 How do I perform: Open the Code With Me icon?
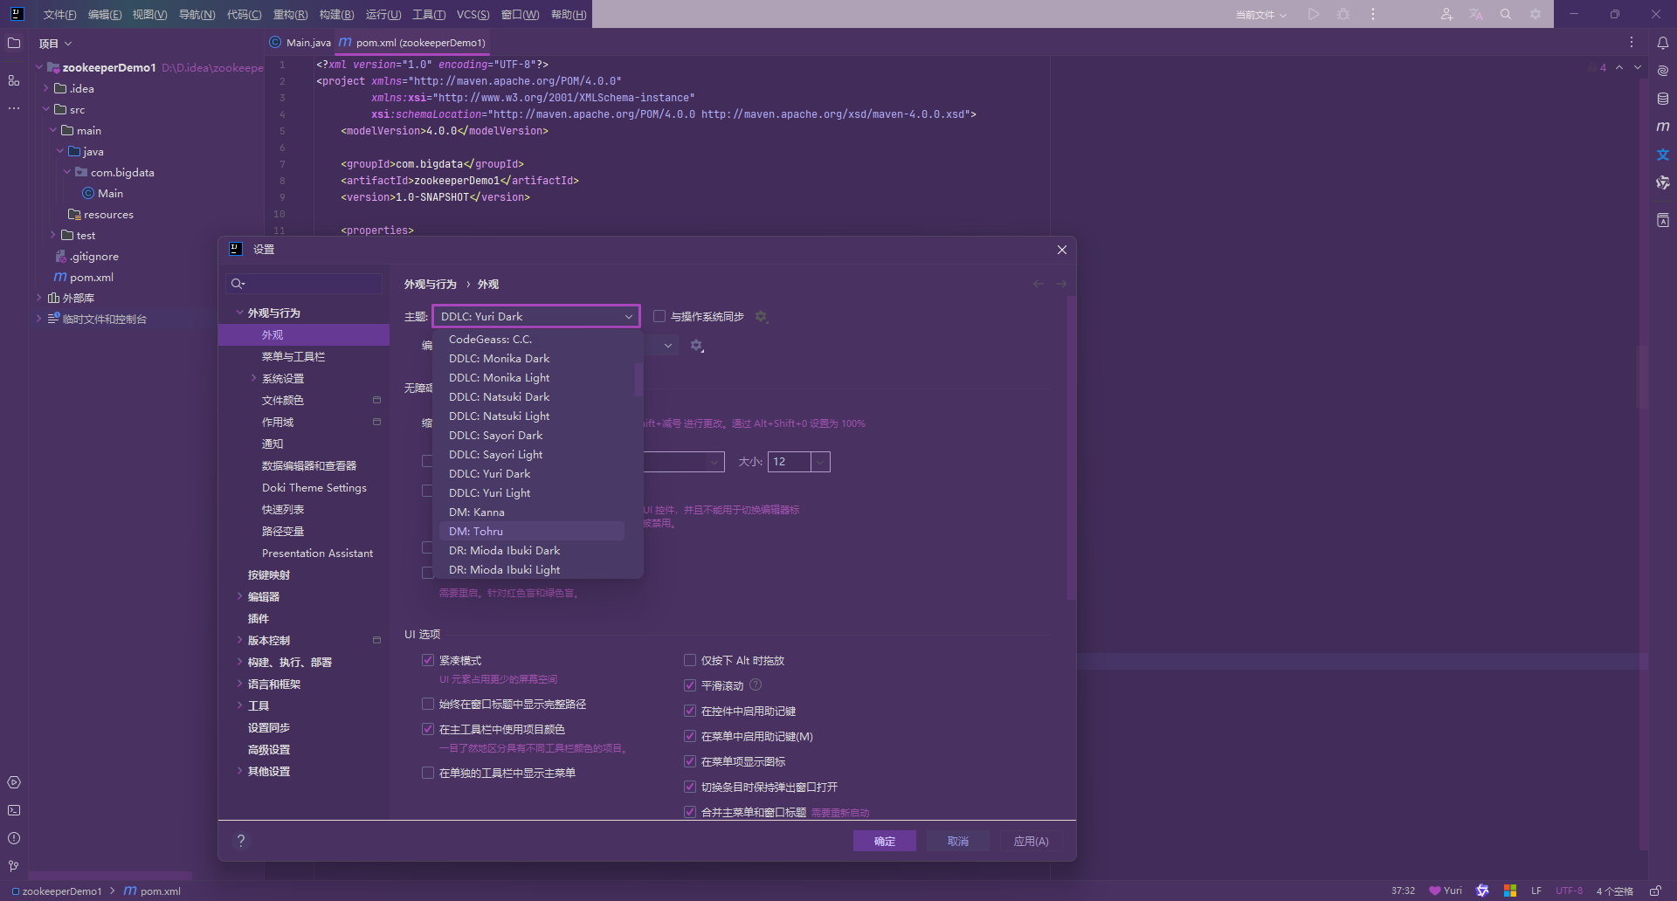click(1446, 14)
